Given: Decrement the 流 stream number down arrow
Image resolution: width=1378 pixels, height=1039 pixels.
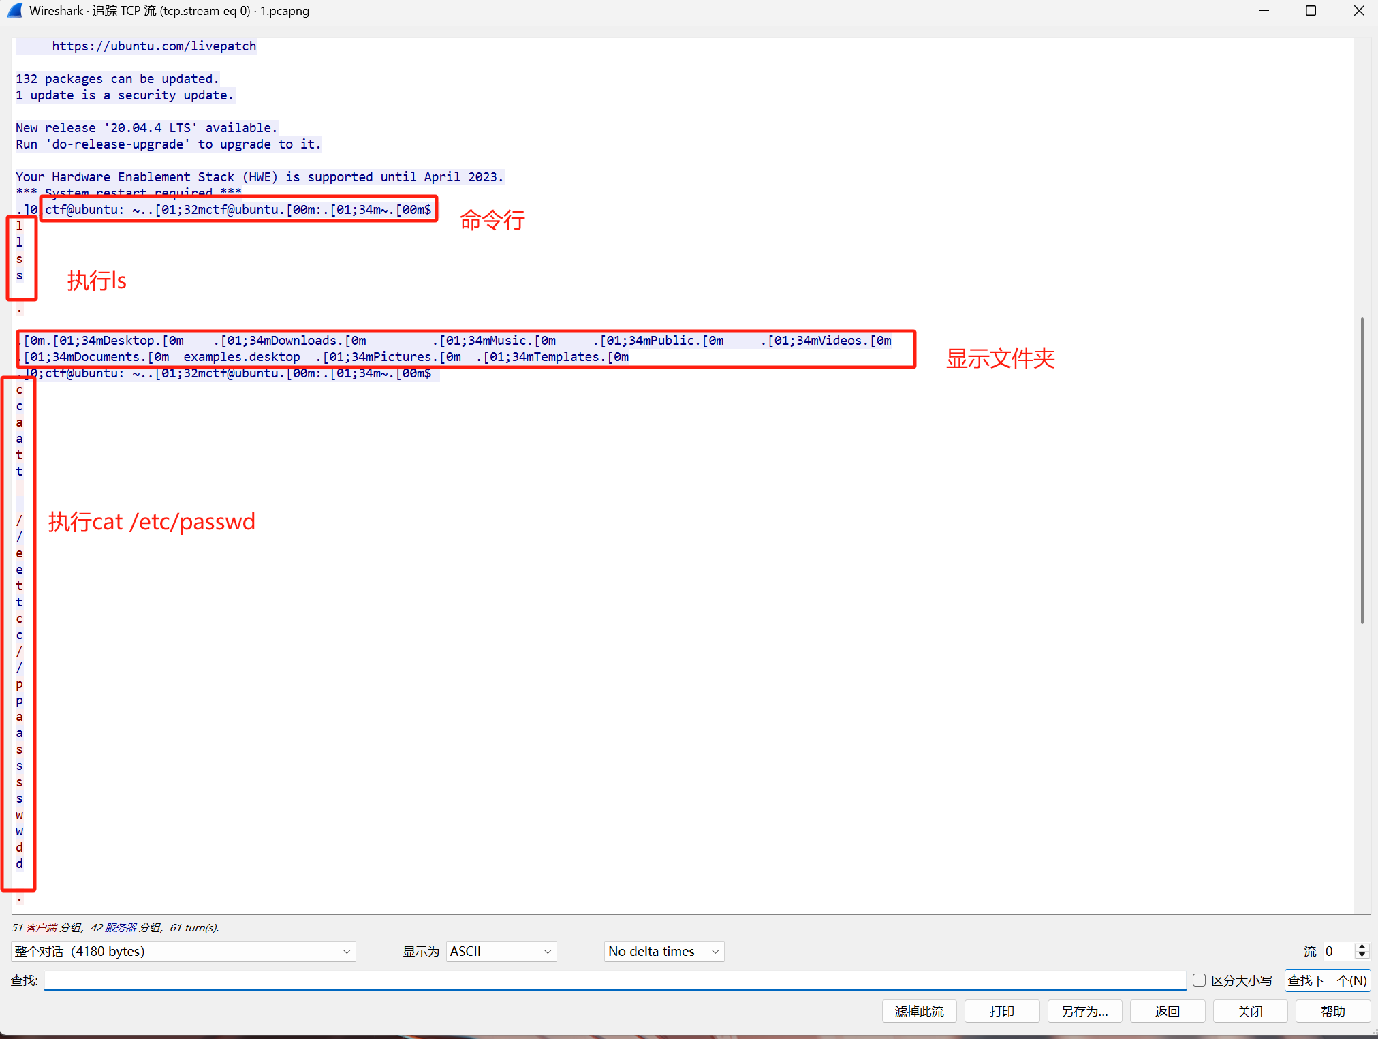Looking at the screenshot, I should (x=1362, y=955).
